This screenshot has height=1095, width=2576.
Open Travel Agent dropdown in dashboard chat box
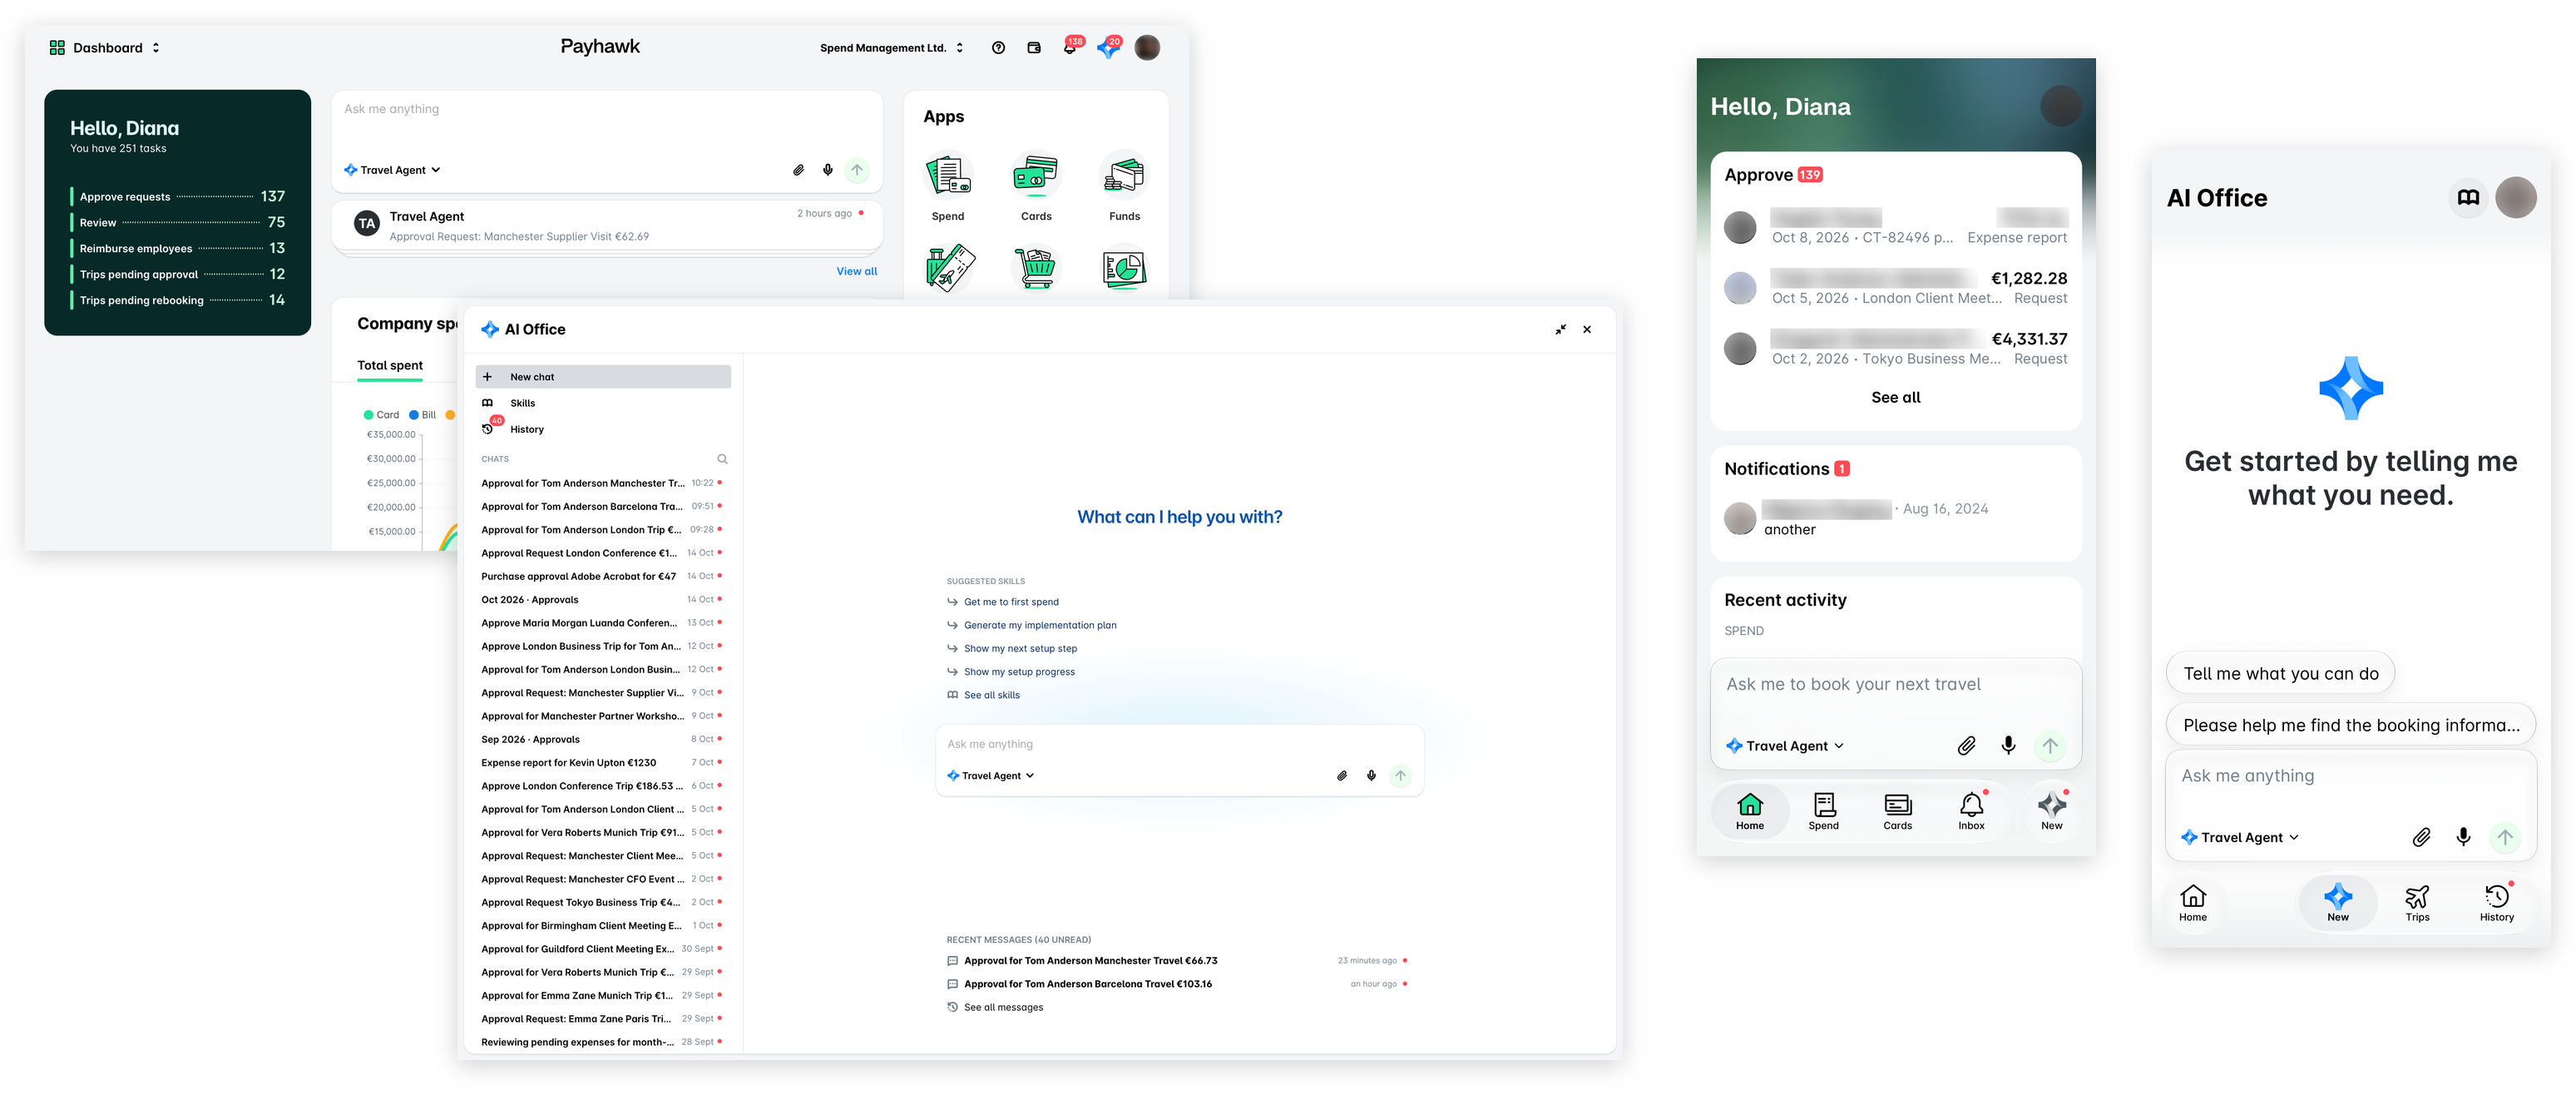pyautogui.click(x=392, y=170)
